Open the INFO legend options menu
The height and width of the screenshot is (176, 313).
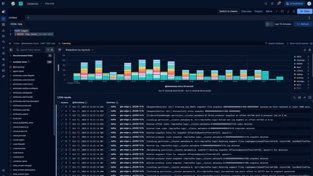pyautogui.click(x=309, y=57)
